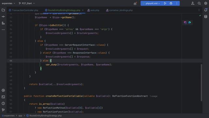The height and width of the screenshot is (118, 209).
Task: Start listening for PHP debug connections
Action: click(x=135, y=4)
